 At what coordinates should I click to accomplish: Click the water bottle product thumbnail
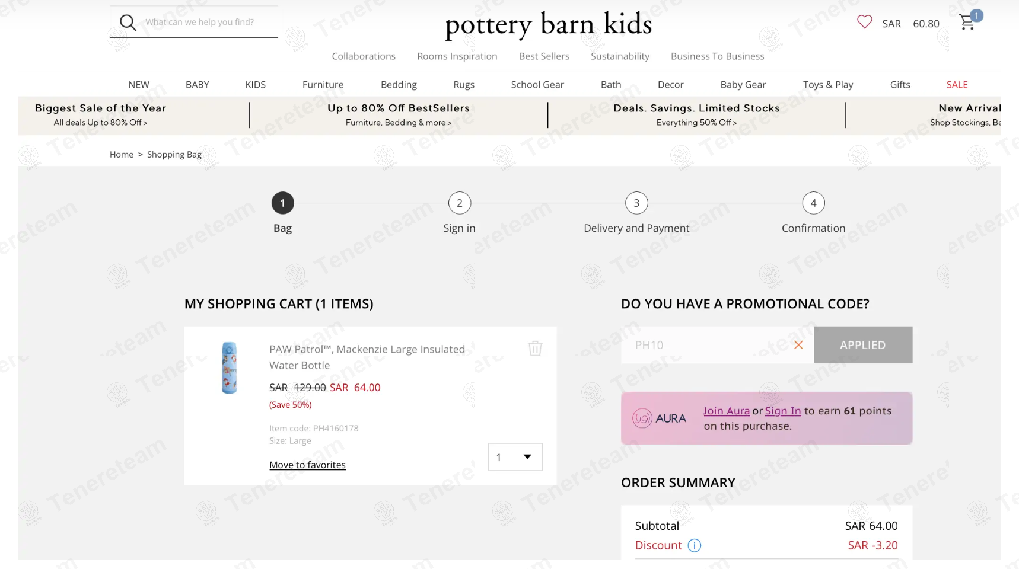[230, 367]
